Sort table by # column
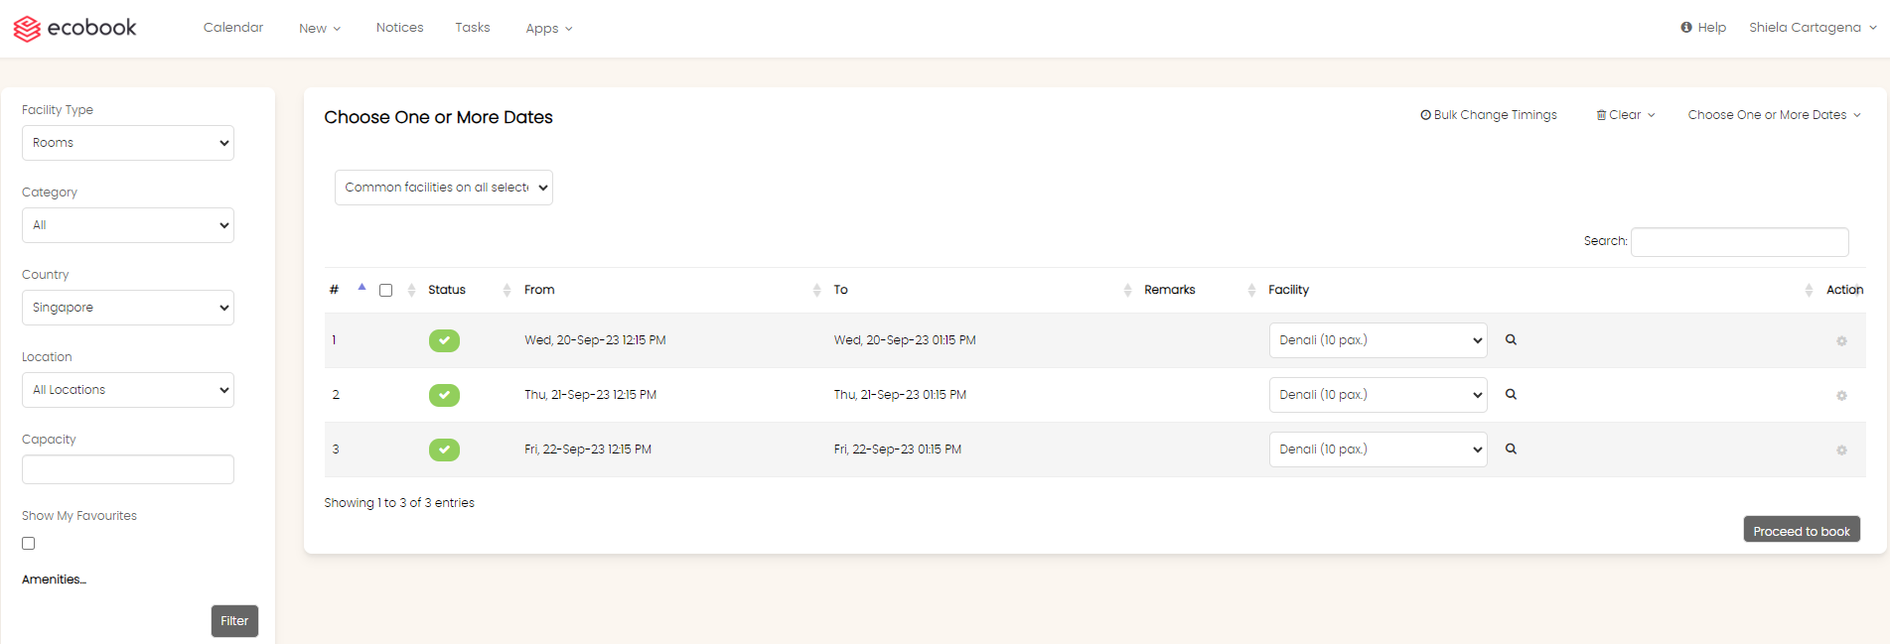Image resolution: width=1890 pixels, height=644 pixels. coord(348,290)
